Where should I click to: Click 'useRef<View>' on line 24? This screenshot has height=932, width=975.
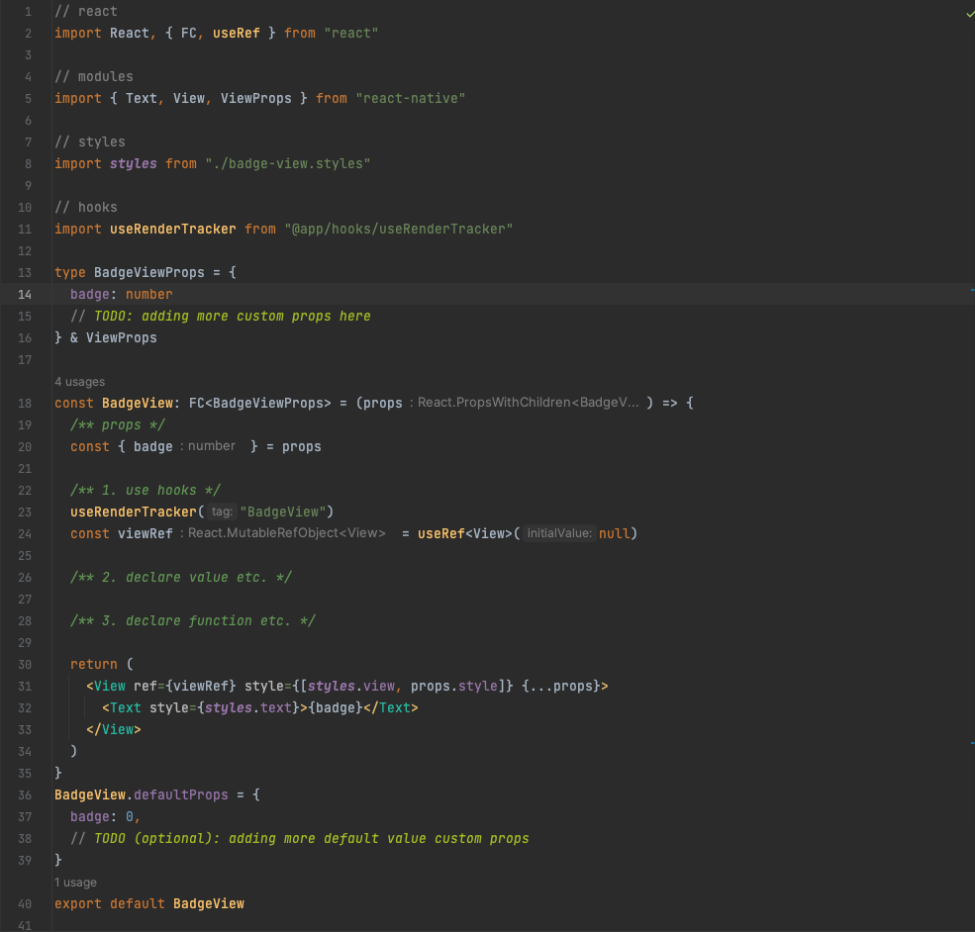click(x=464, y=533)
